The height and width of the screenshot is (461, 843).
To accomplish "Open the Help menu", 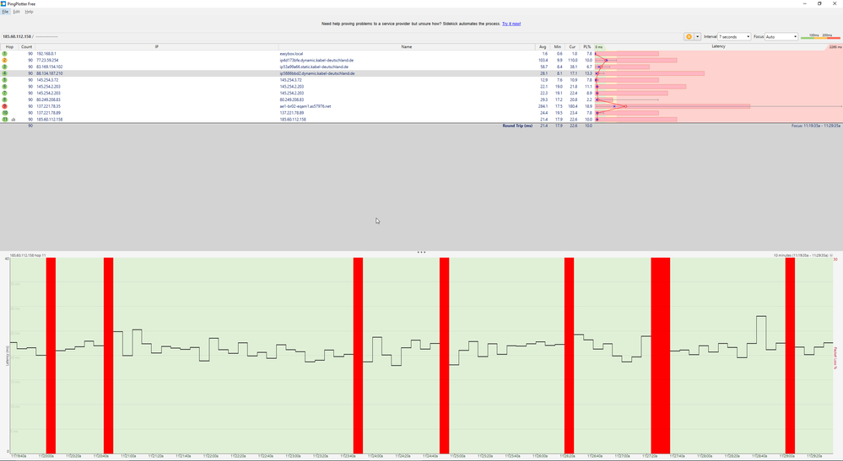I will pyautogui.click(x=29, y=12).
